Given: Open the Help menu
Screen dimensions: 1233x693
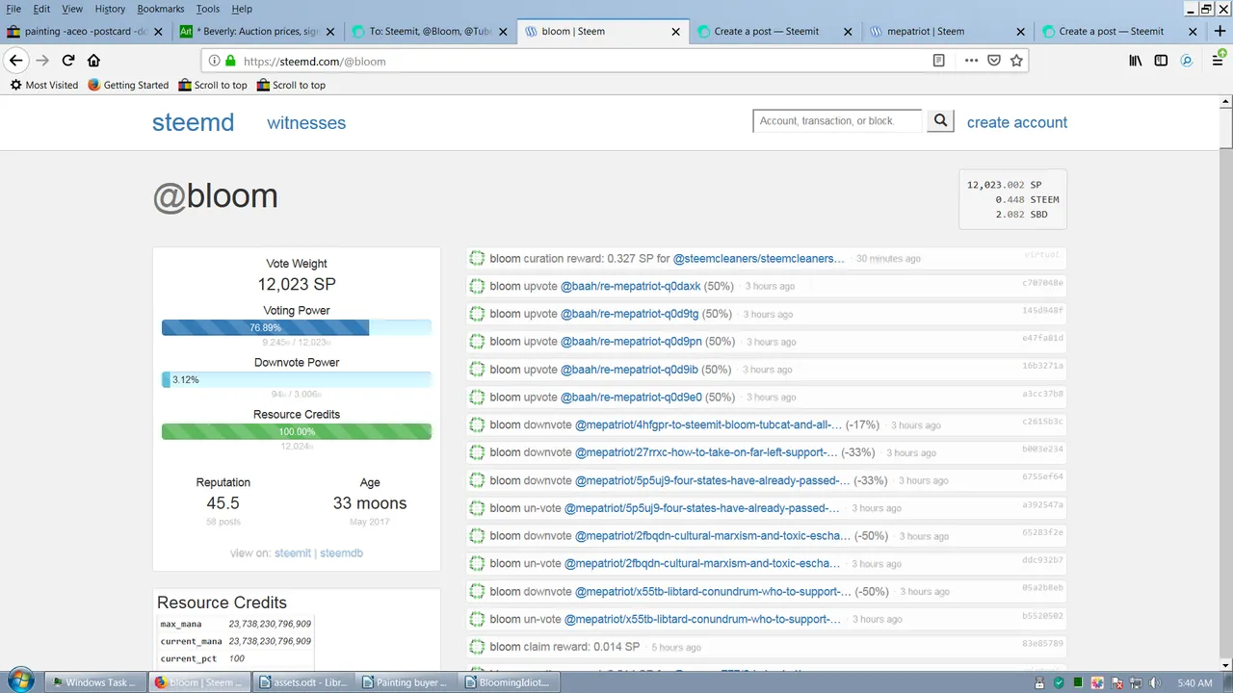Looking at the screenshot, I should pyautogui.click(x=242, y=9).
